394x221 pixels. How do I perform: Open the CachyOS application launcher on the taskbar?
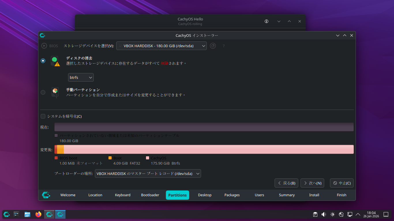point(7,214)
